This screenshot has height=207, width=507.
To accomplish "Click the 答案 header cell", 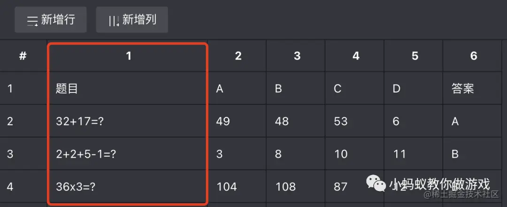I will 472,88.
